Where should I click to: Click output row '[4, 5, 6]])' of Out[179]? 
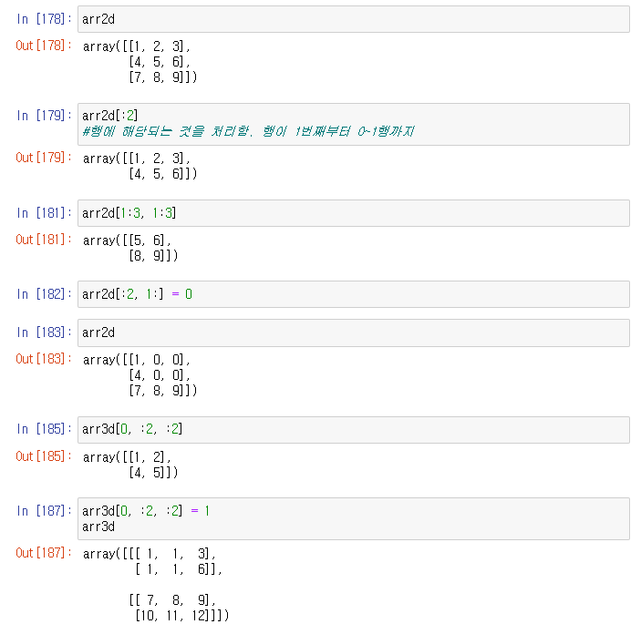163,174
